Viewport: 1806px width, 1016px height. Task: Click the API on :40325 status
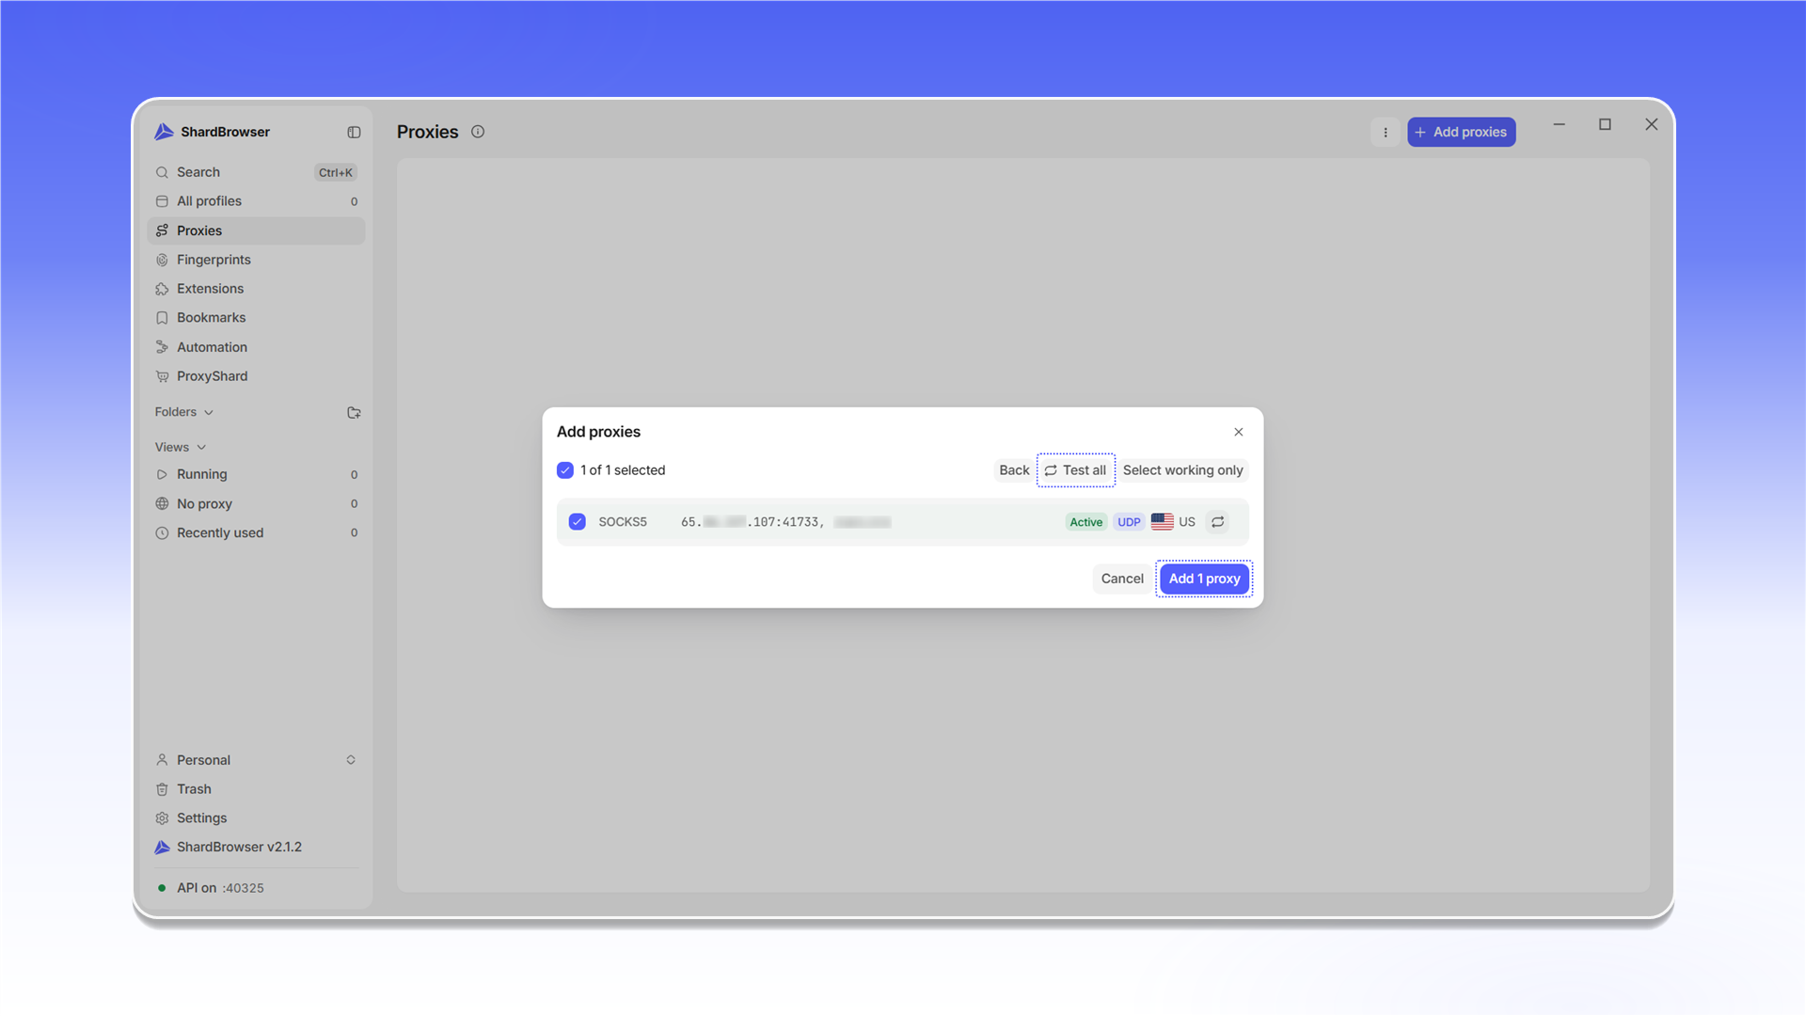[211, 888]
